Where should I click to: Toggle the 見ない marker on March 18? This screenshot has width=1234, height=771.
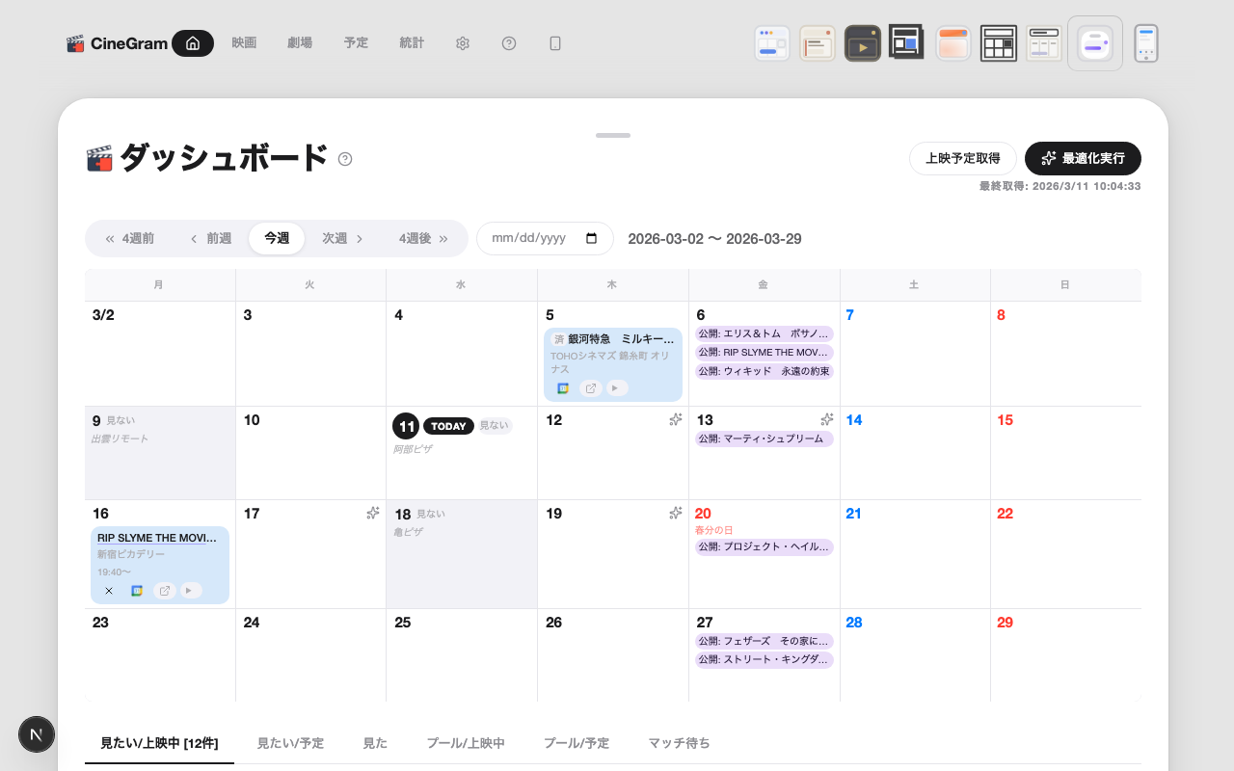[431, 514]
